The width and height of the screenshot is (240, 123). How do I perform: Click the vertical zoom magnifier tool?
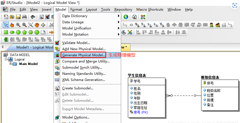coord(24,25)
